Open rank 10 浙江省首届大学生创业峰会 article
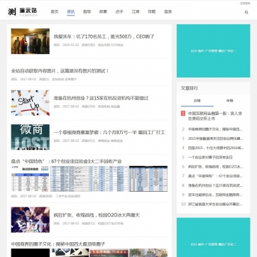Viewport: 257px width, 257px height. point(215,204)
